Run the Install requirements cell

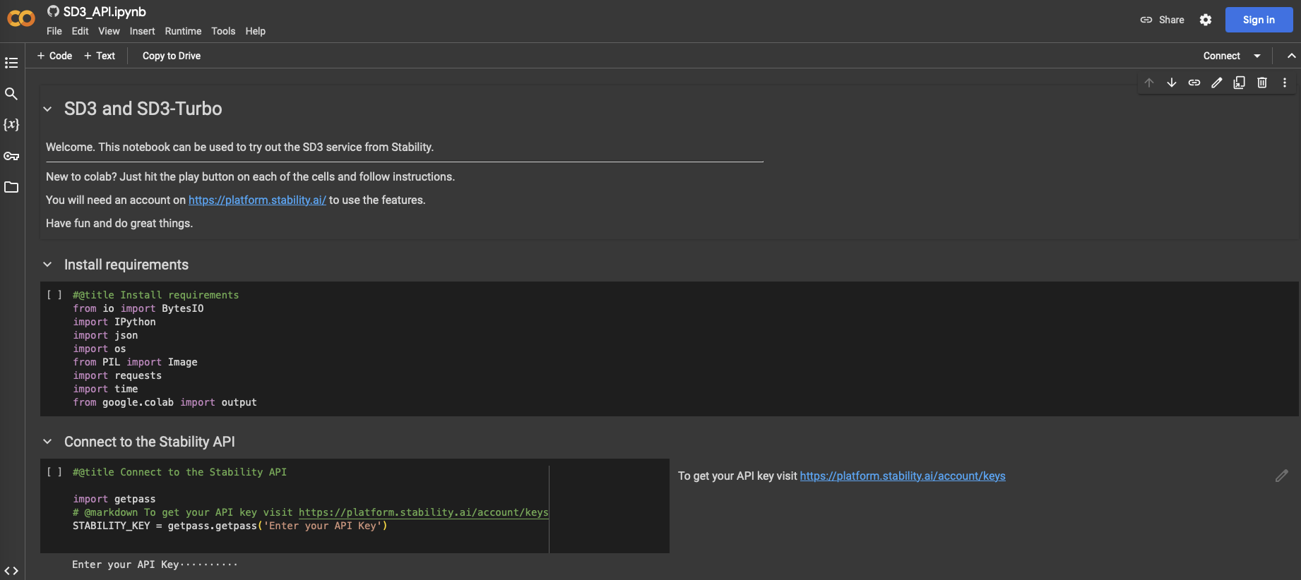(x=54, y=295)
